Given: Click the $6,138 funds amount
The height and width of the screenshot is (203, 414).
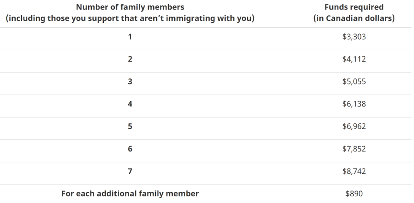Looking at the screenshot, I should click(x=354, y=104).
